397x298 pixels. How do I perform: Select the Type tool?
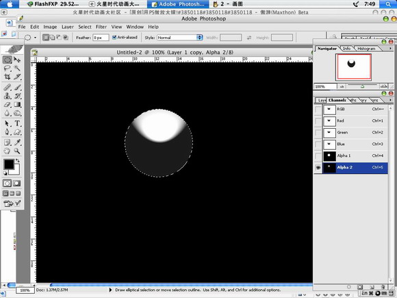tap(17, 123)
